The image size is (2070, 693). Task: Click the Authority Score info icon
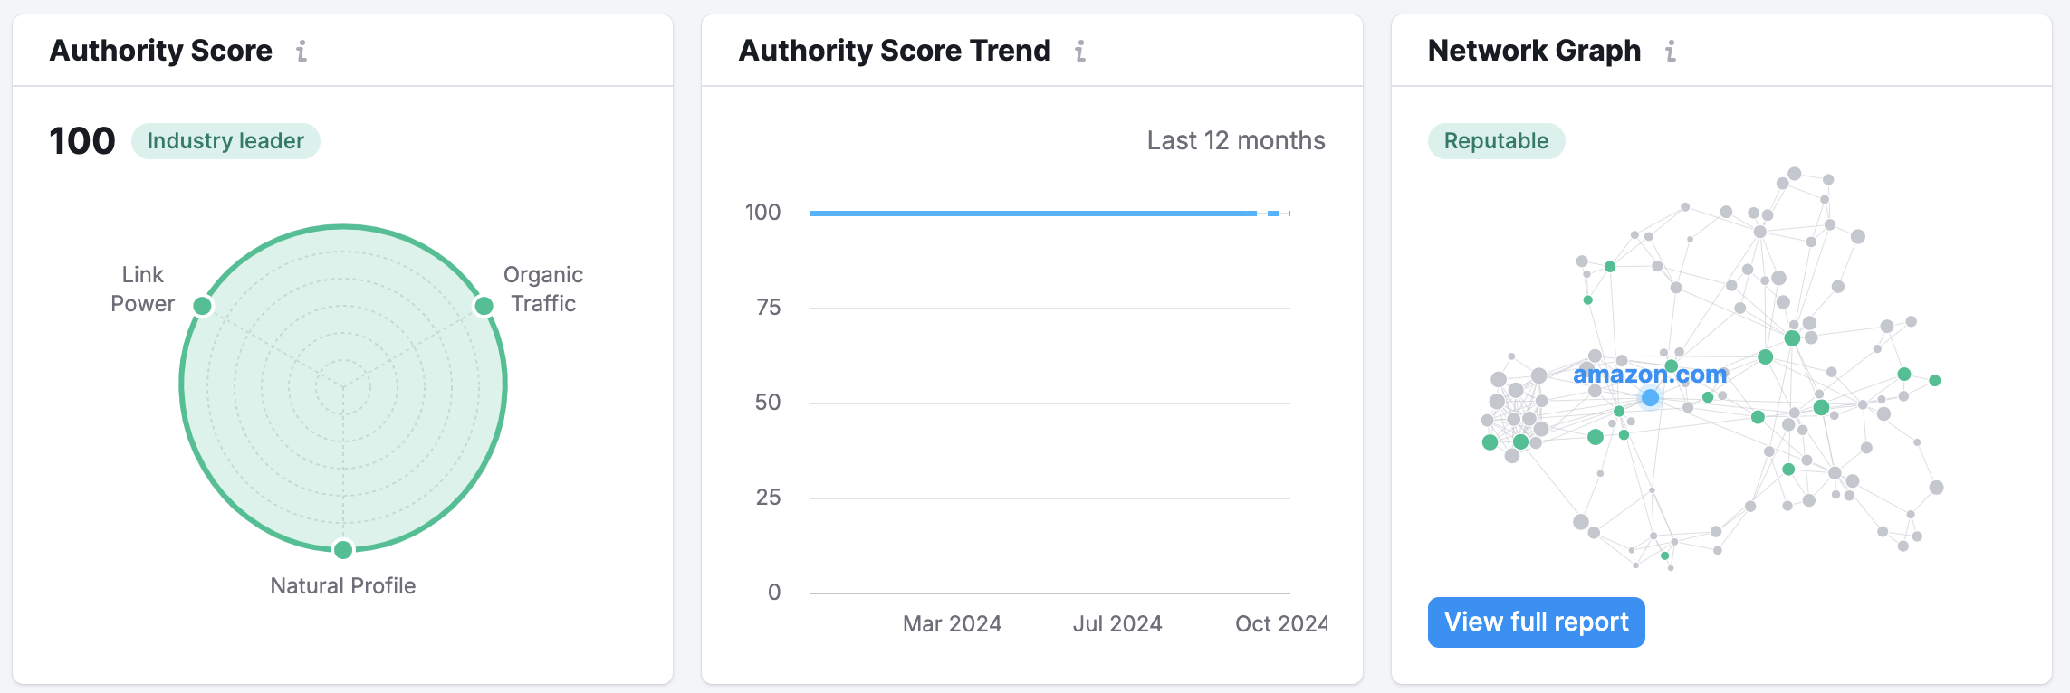(x=302, y=52)
